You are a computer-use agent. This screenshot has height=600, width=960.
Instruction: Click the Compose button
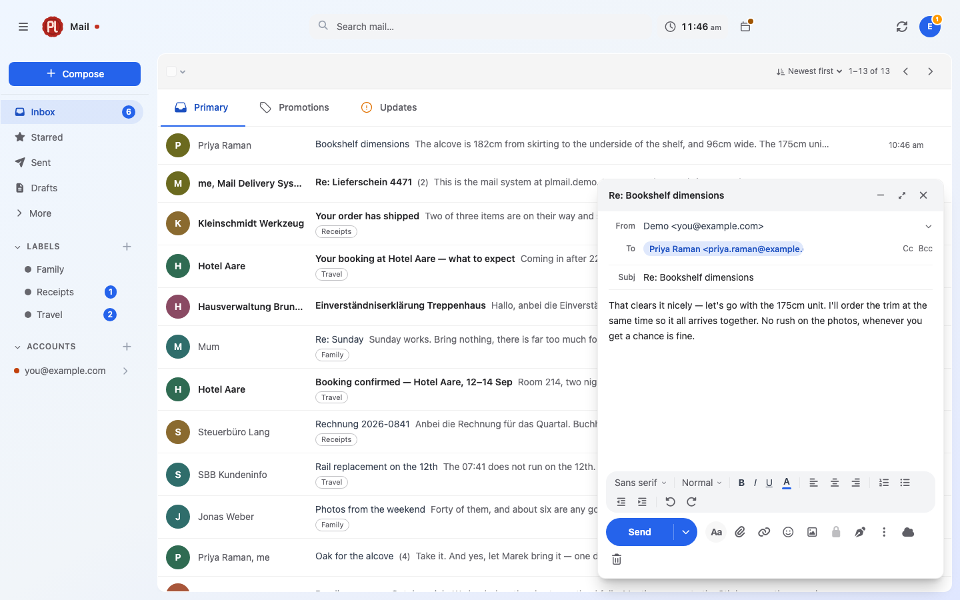tap(75, 74)
